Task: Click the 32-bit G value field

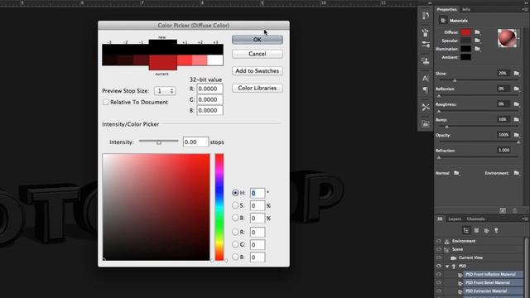Action: 210,99
